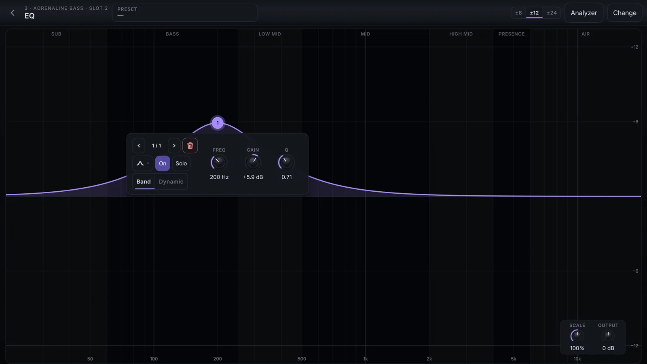The height and width of the screenshot is (364, 647).
Task: Go back using the top-left arrow
Action: point(13,13)
